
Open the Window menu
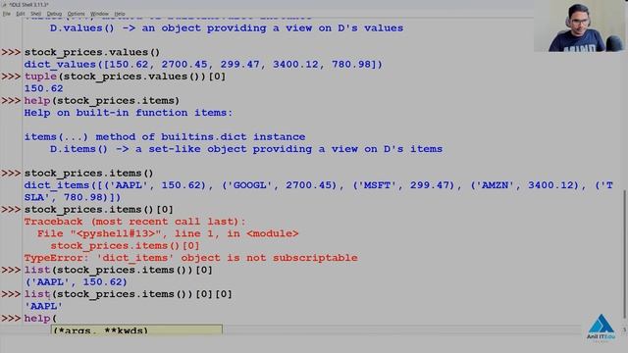(x=99, y=14)
